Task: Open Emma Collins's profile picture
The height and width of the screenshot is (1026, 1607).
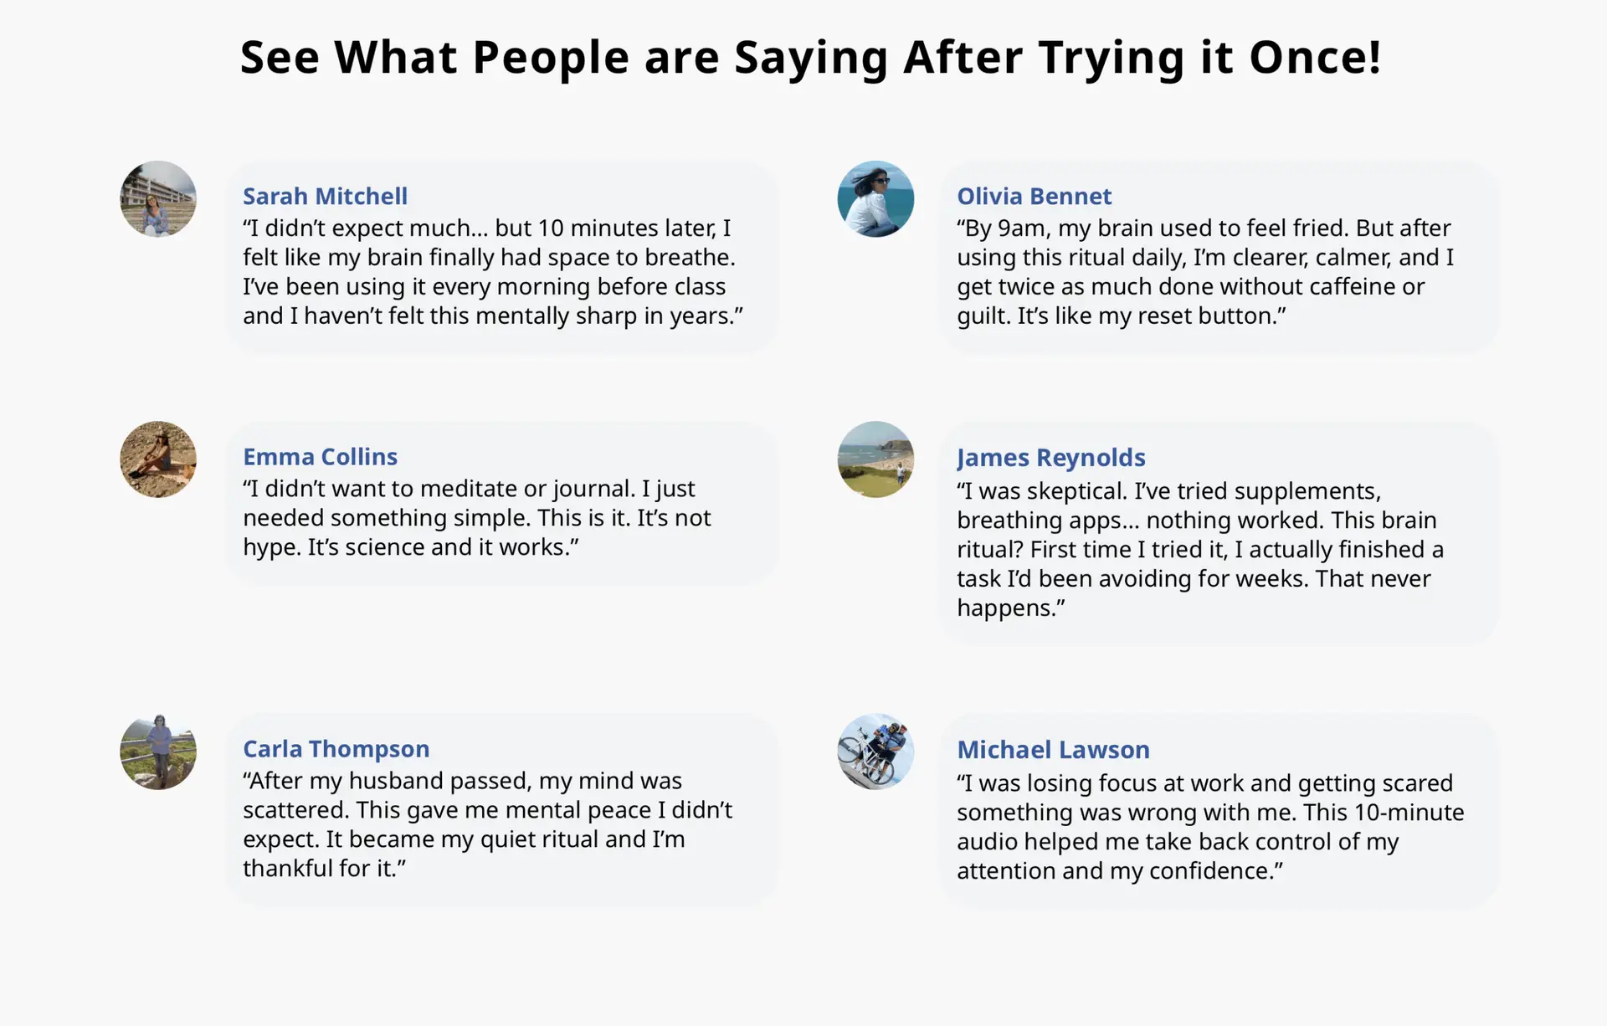Action: click(158, 459)
